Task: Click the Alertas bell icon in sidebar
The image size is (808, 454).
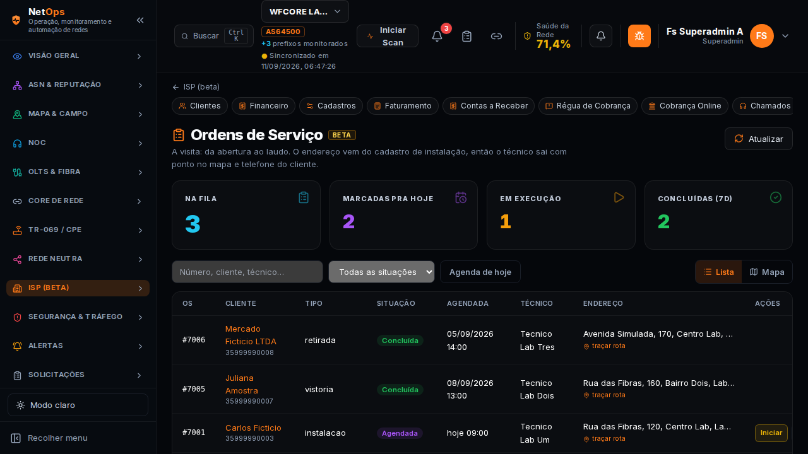Action: (x=17, y=346)
